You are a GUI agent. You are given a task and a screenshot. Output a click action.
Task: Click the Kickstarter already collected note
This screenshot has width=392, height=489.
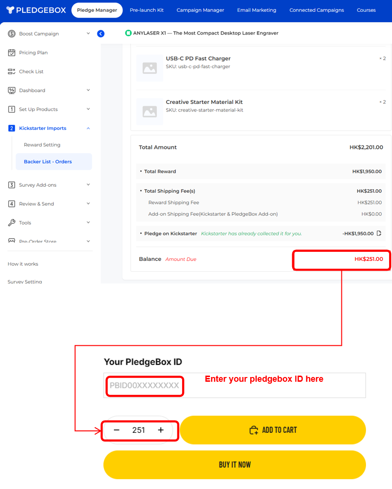[251, 233]
